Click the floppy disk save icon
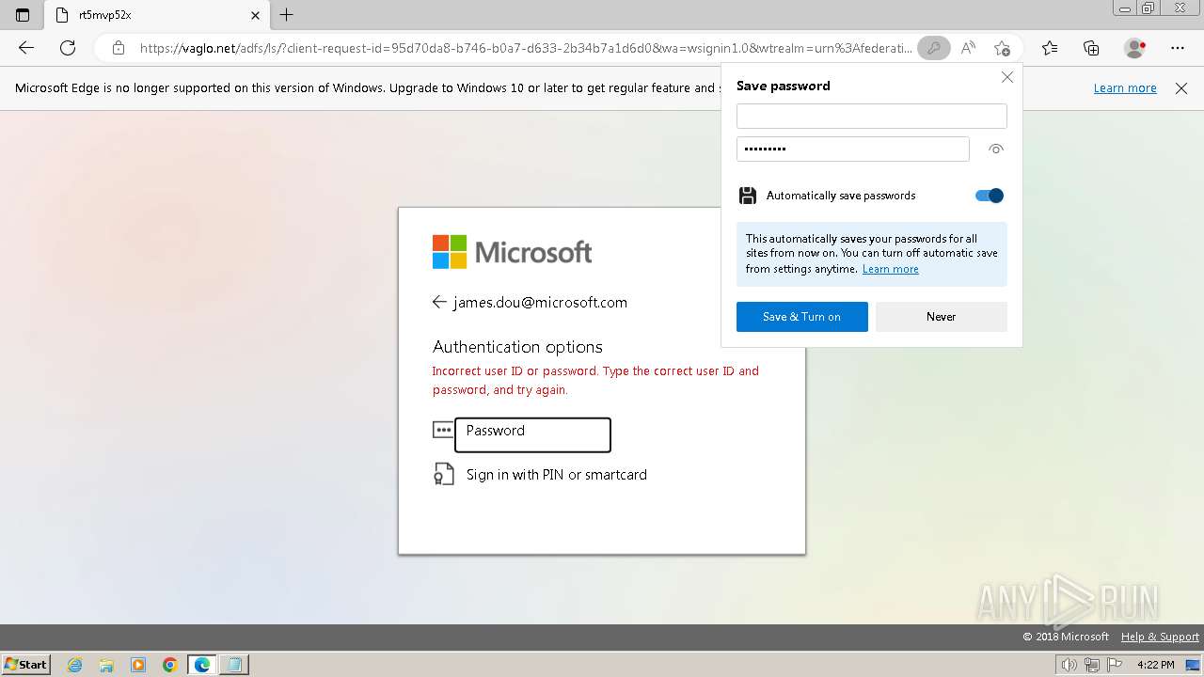The height and width of the screenshot is (677, 1204). pyautogui.click(x=748, y=196)
